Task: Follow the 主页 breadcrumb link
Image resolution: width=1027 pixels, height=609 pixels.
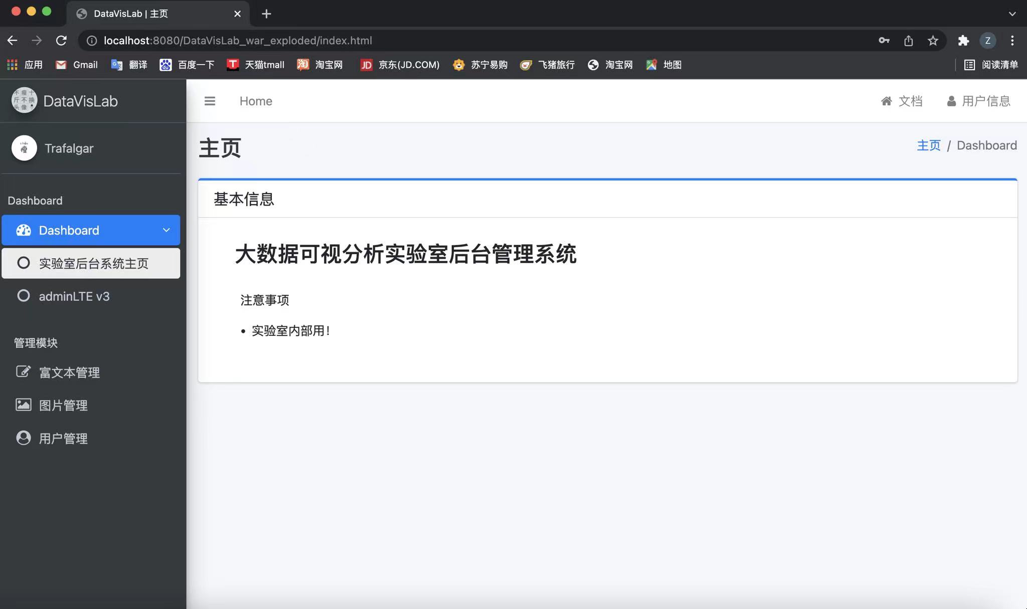Action: point(928,145)
